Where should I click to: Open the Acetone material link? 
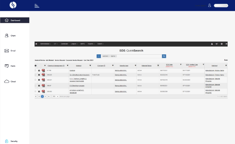click(x=72, y=71)
